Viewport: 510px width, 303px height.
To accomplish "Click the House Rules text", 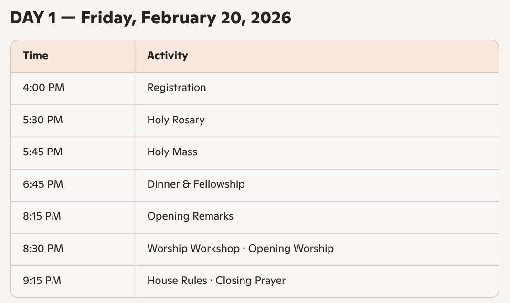I will tap(176, 281).
